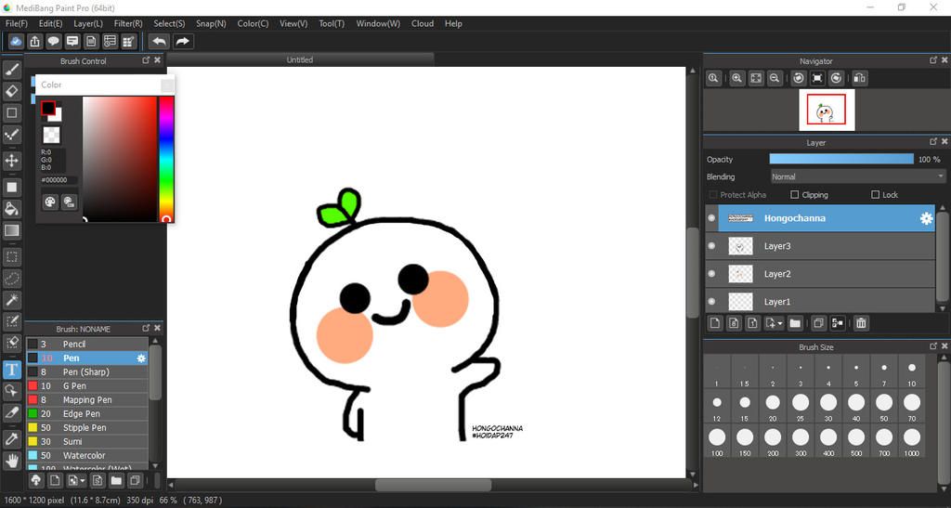Enable Clipping checkbox
This screenshot has width=951, height=508.
(x=795, y=195)
